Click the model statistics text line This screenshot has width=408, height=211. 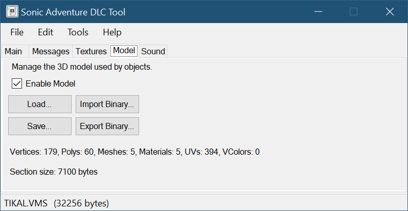134,152
